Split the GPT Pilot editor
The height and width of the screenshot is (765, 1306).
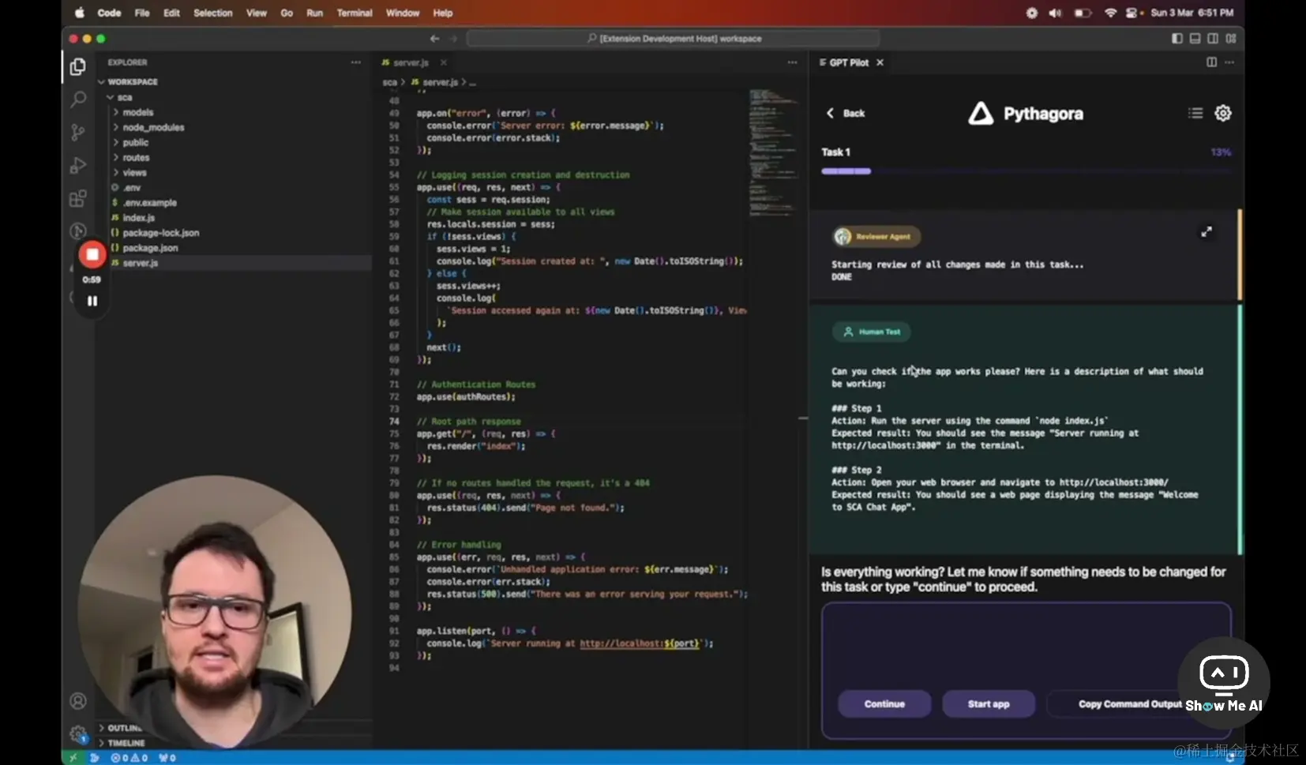(x=1211, y=62)
